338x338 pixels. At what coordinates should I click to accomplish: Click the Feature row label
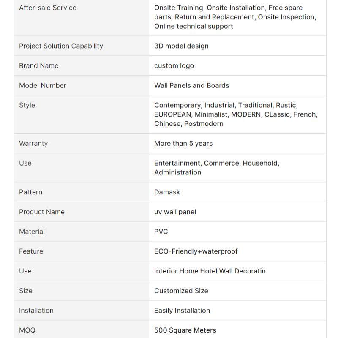pos(31,251)
